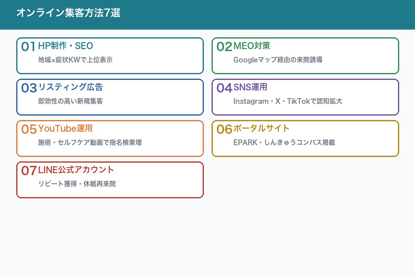The height and width of the screenshot is (277, 415).
Task: Select the YouTube運用 card
Action: [x=110, y=138]
